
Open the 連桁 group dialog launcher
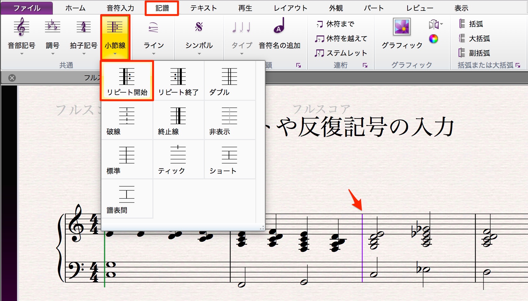click(x=365, y=65)
